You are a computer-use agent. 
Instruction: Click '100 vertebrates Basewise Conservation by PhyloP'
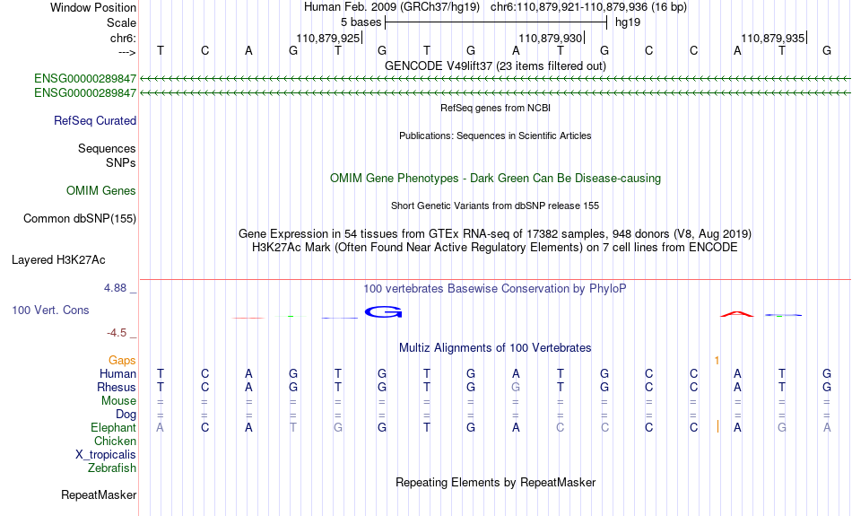coord(495,289)
